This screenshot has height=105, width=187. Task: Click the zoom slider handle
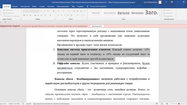[179, 104]
